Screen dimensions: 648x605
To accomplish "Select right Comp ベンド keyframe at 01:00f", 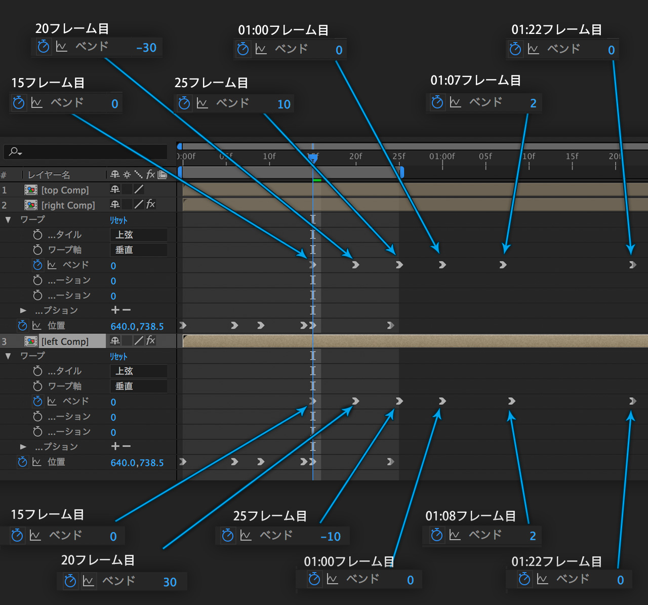I will (442, 265).
